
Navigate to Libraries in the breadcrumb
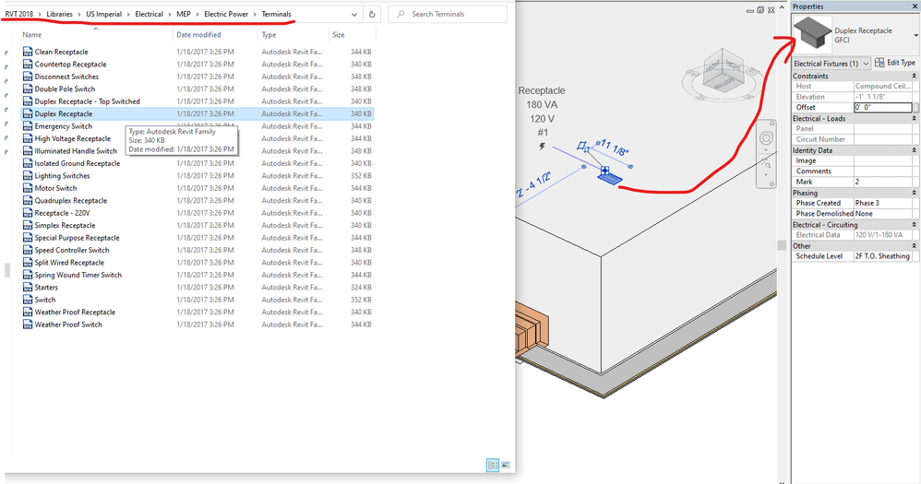(x=59, y=14)
